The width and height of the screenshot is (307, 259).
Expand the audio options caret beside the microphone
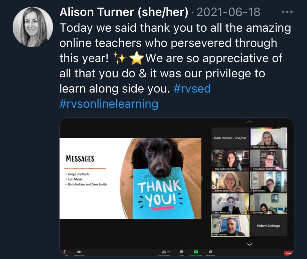(70, 252)
